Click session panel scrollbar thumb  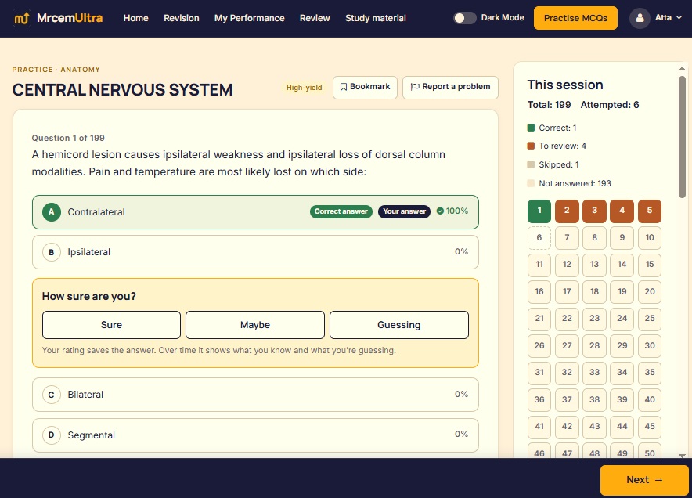[682, 137]
